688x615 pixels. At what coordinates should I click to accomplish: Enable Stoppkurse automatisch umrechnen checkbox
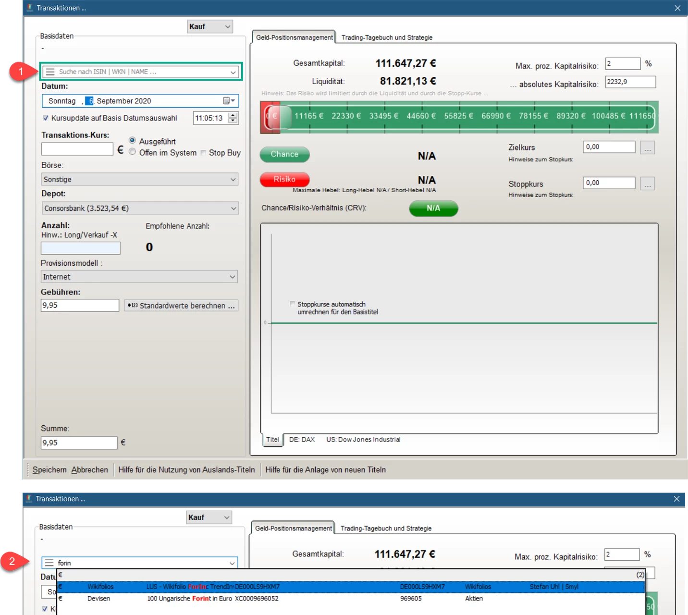(292, 304)
